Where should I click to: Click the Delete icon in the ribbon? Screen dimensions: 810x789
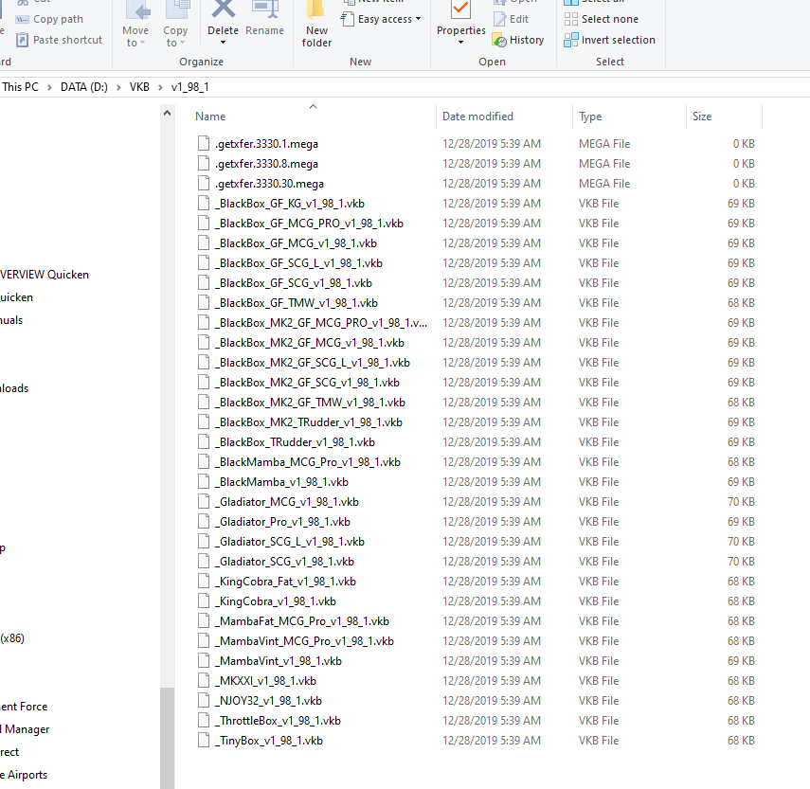point(224,9)
